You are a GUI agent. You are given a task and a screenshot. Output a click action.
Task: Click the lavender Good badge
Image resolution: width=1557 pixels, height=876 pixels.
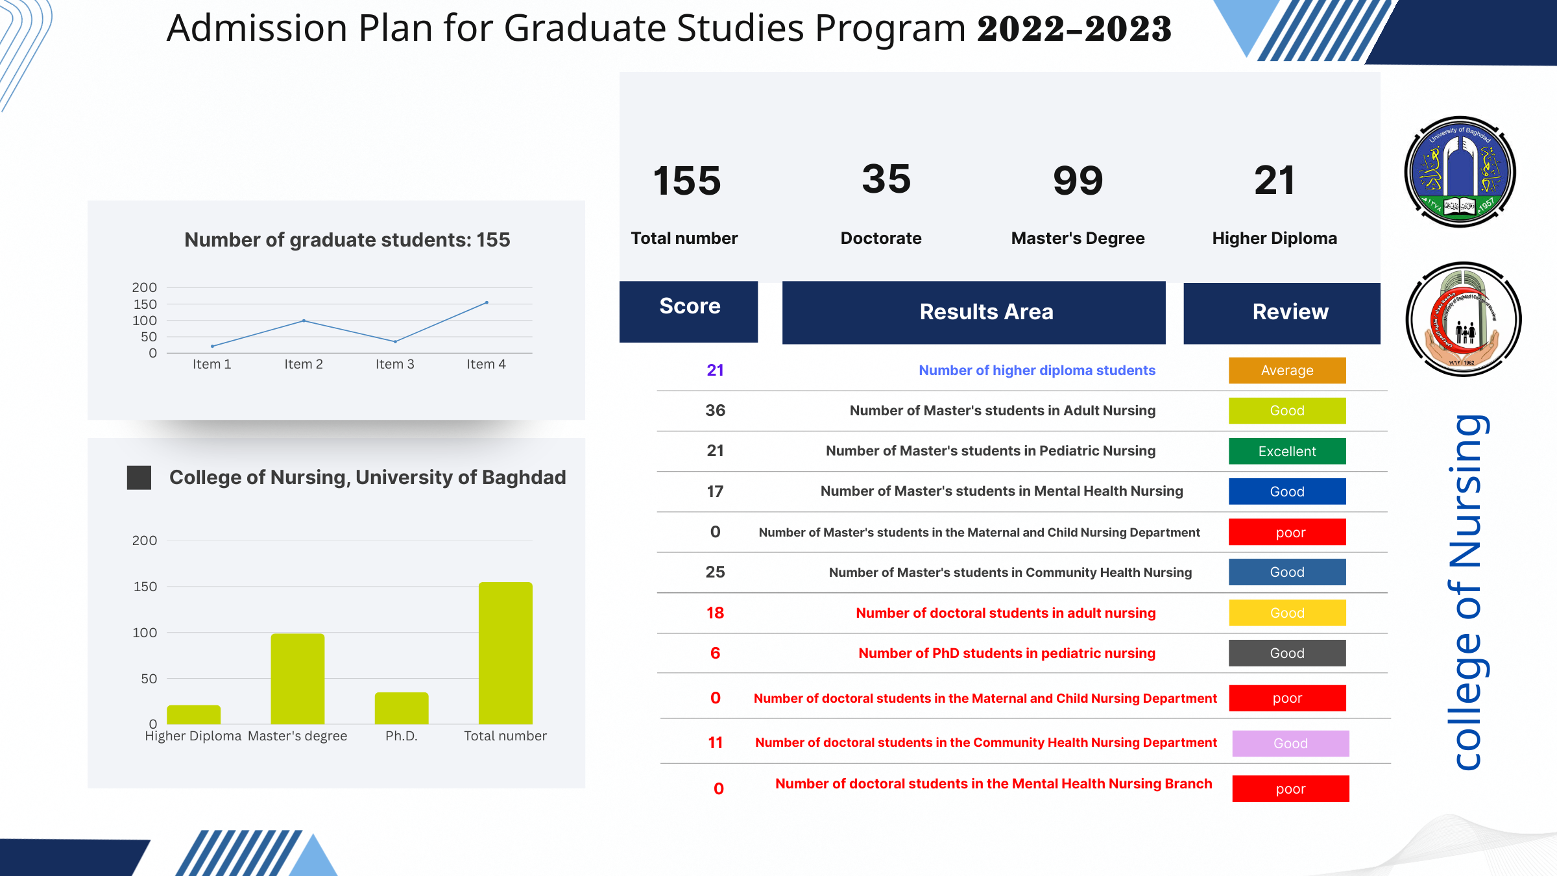1290,744
